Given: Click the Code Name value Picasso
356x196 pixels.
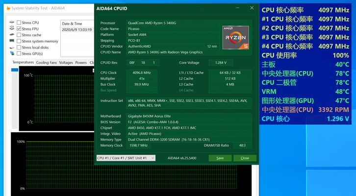Looking at the screenshot, I should tap(133, 29).
